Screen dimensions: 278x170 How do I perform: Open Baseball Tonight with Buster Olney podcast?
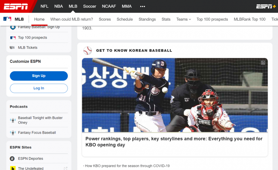click(40, 120)
